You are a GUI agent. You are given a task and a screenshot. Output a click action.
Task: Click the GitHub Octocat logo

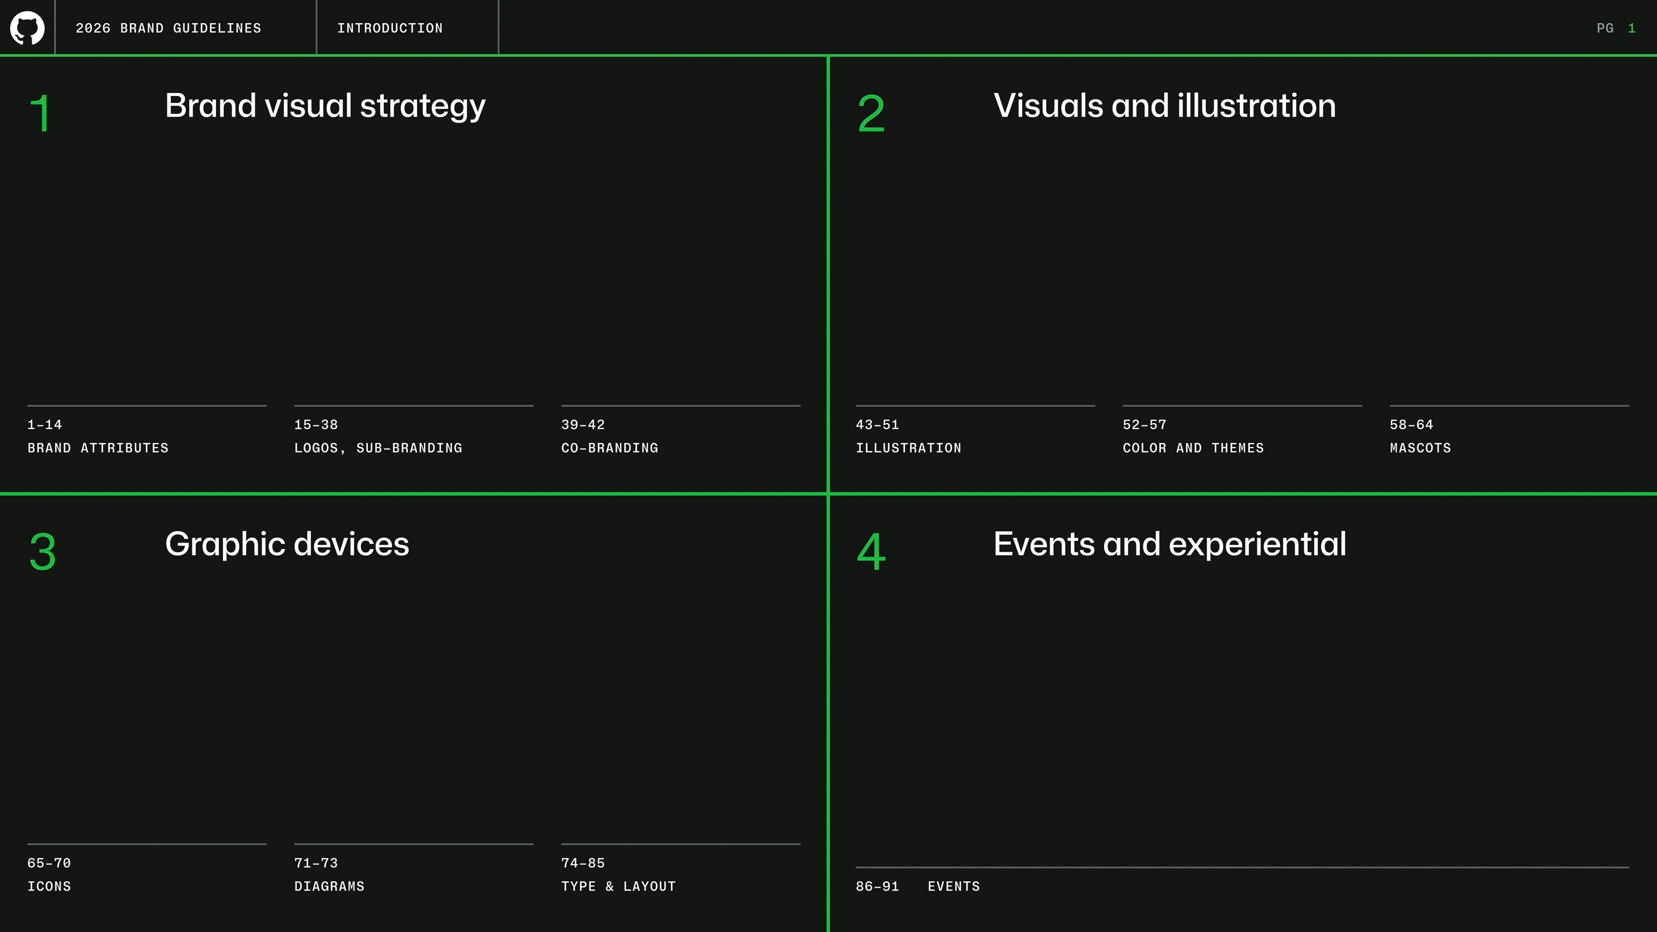click(x=27, y=28)
